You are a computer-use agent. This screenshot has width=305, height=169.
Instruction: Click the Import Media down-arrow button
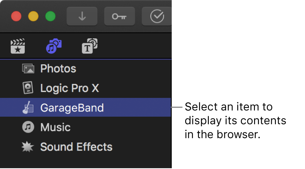point(82,16)
